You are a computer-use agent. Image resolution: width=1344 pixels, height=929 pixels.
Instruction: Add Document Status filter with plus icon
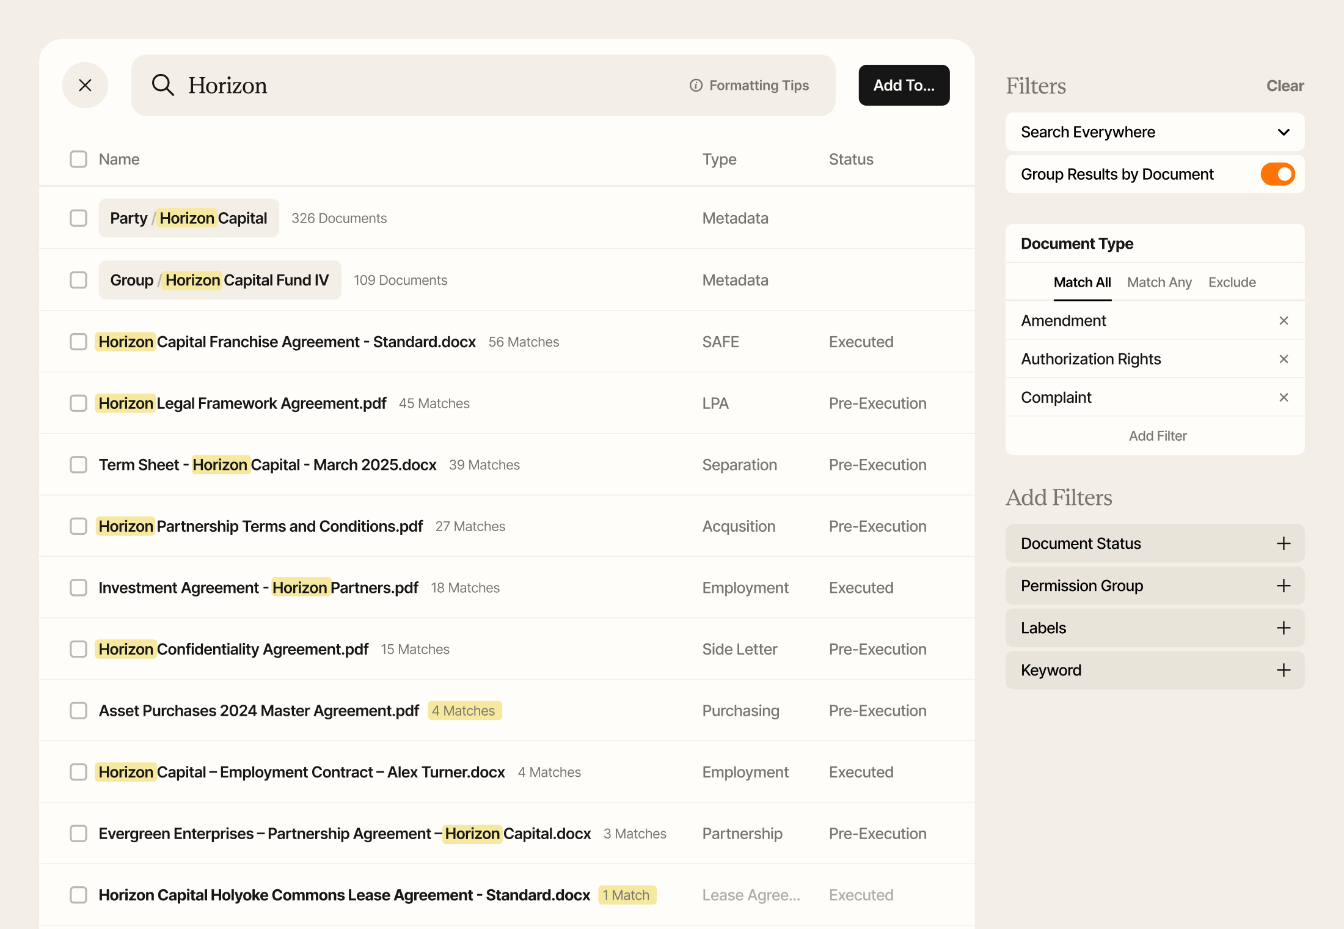[1284, 543]
